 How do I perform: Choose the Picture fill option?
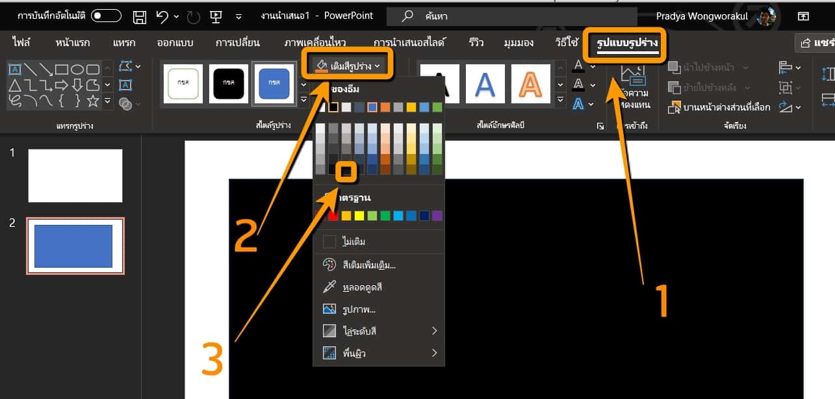tap(378, 309)
